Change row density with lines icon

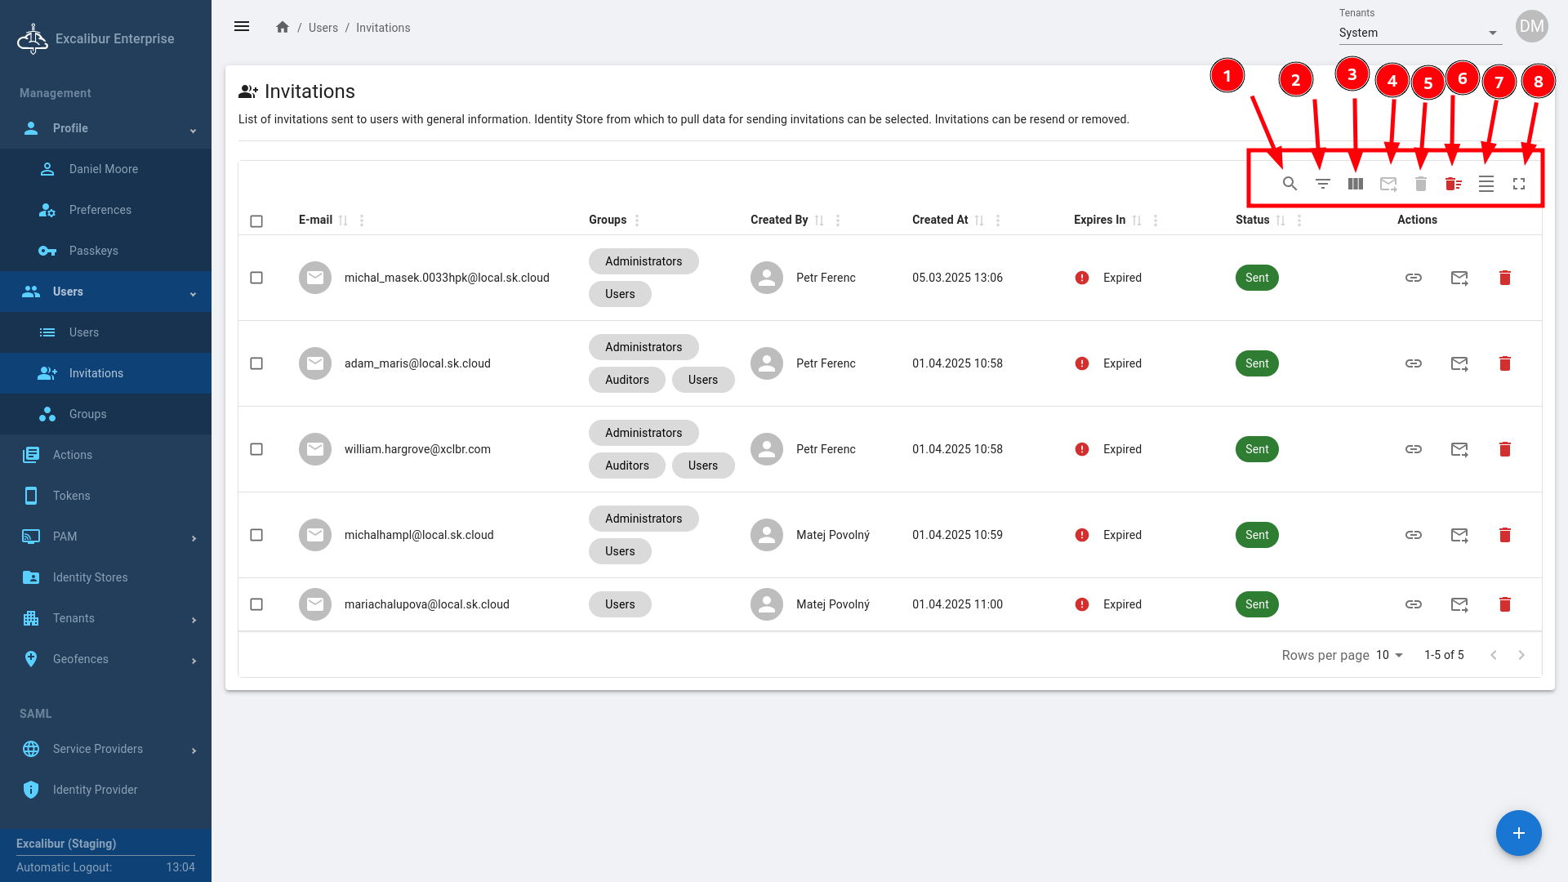tap(1486, 184)
